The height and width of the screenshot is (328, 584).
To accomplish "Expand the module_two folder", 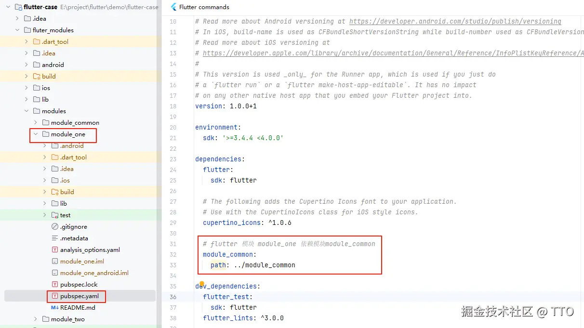I will 36,319.
